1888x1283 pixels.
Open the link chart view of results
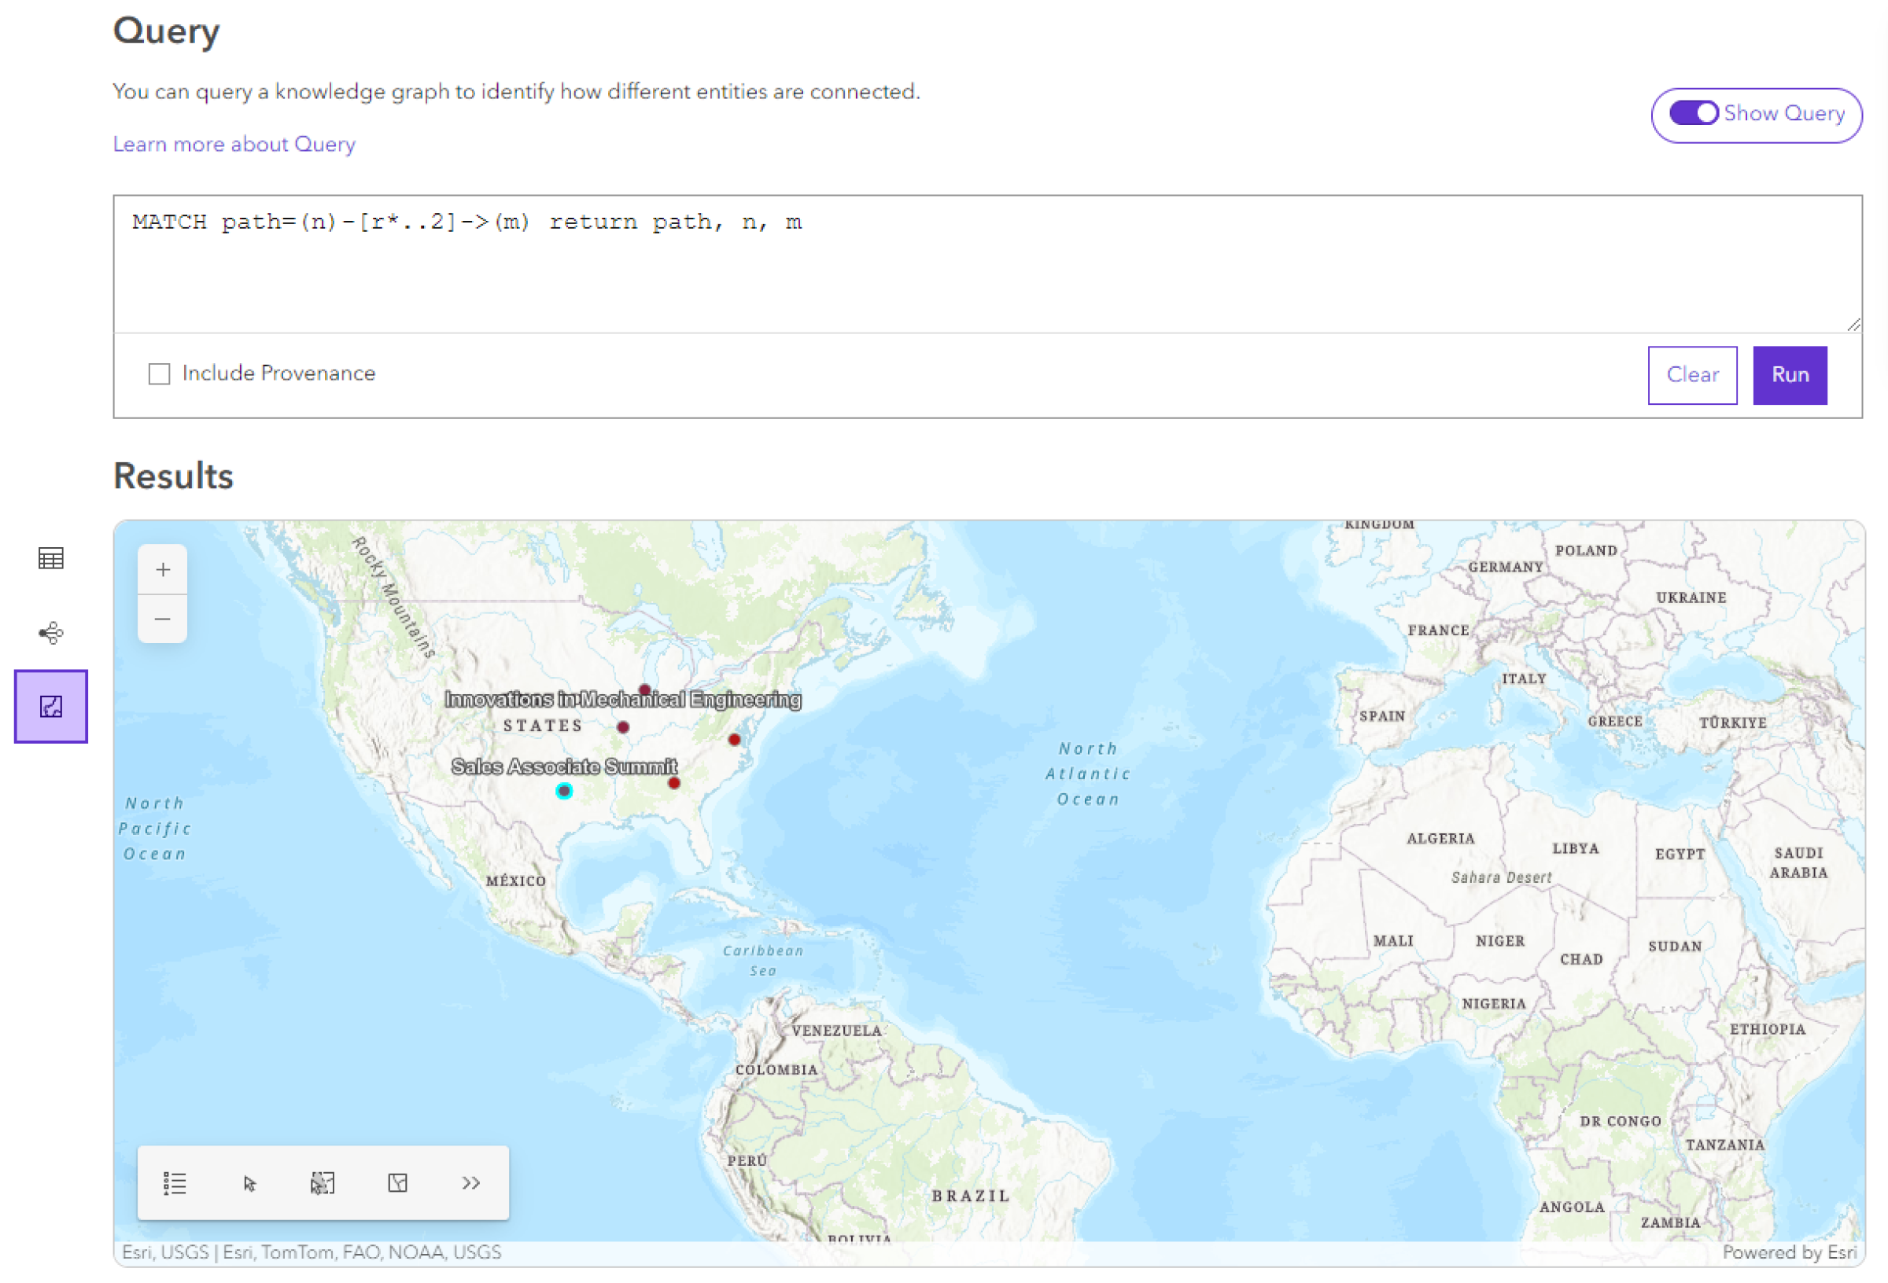(50, 633)
